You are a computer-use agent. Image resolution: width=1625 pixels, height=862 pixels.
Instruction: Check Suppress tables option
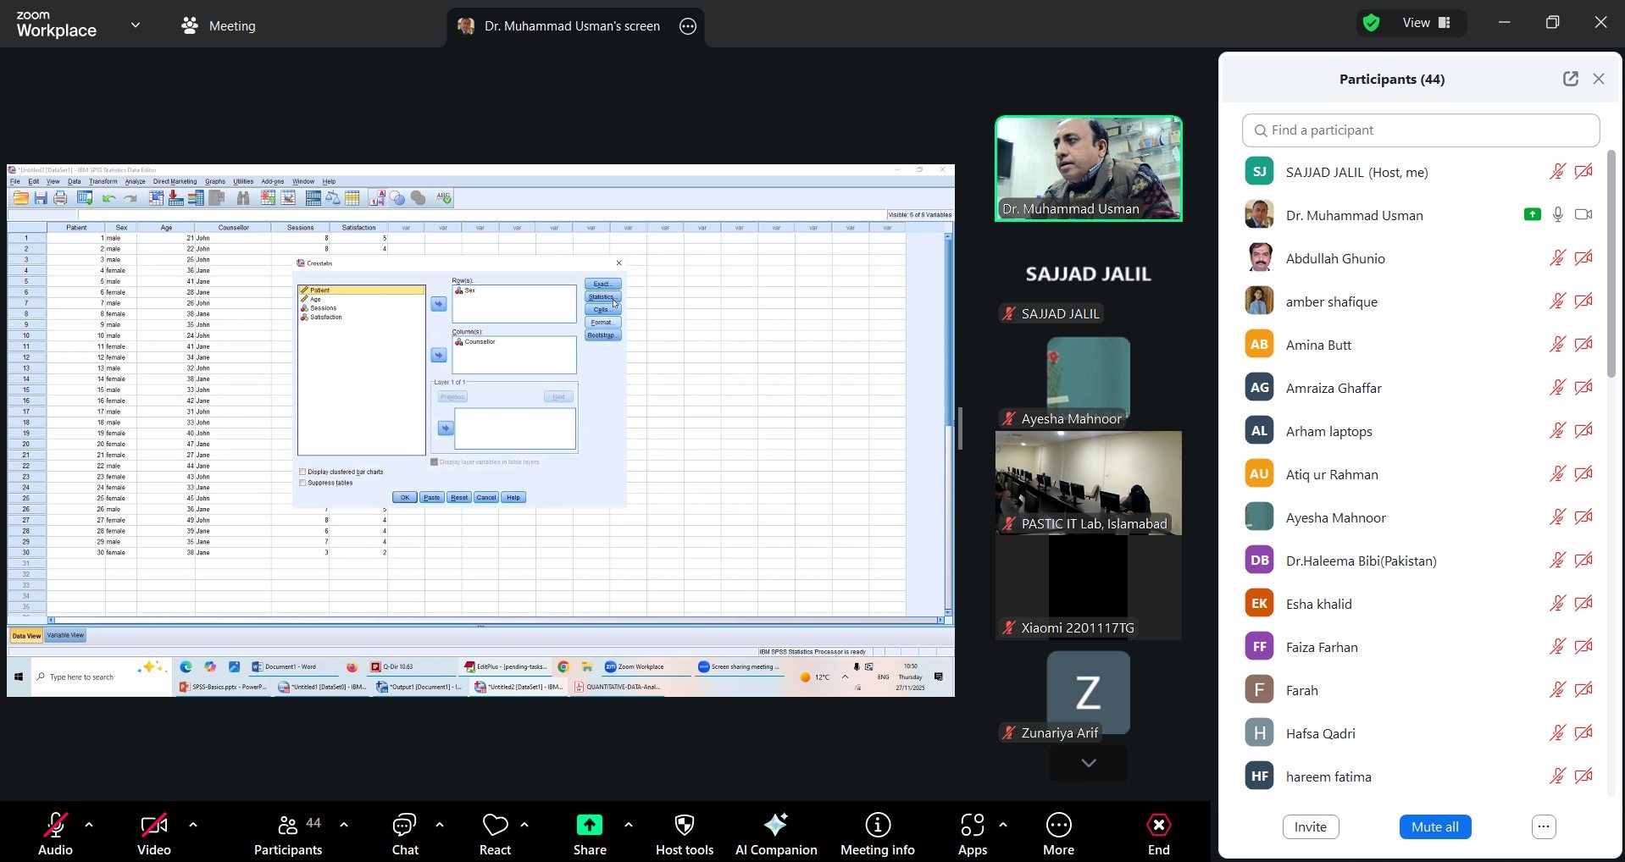pos(302,483)
